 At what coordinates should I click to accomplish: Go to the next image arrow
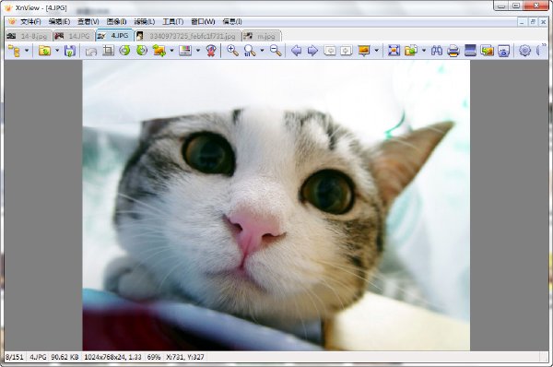312,51
